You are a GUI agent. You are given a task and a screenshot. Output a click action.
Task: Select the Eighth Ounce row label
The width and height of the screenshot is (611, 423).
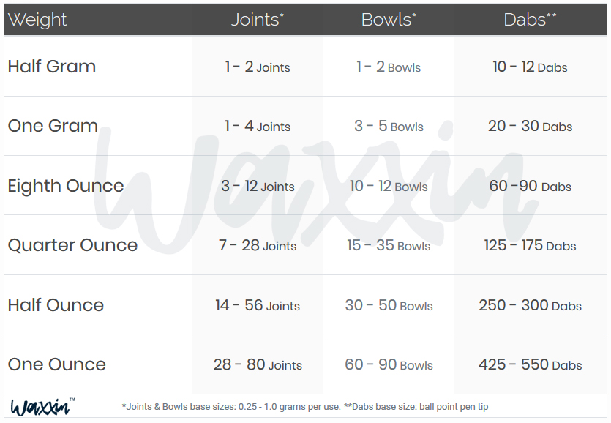pos(66,186)
